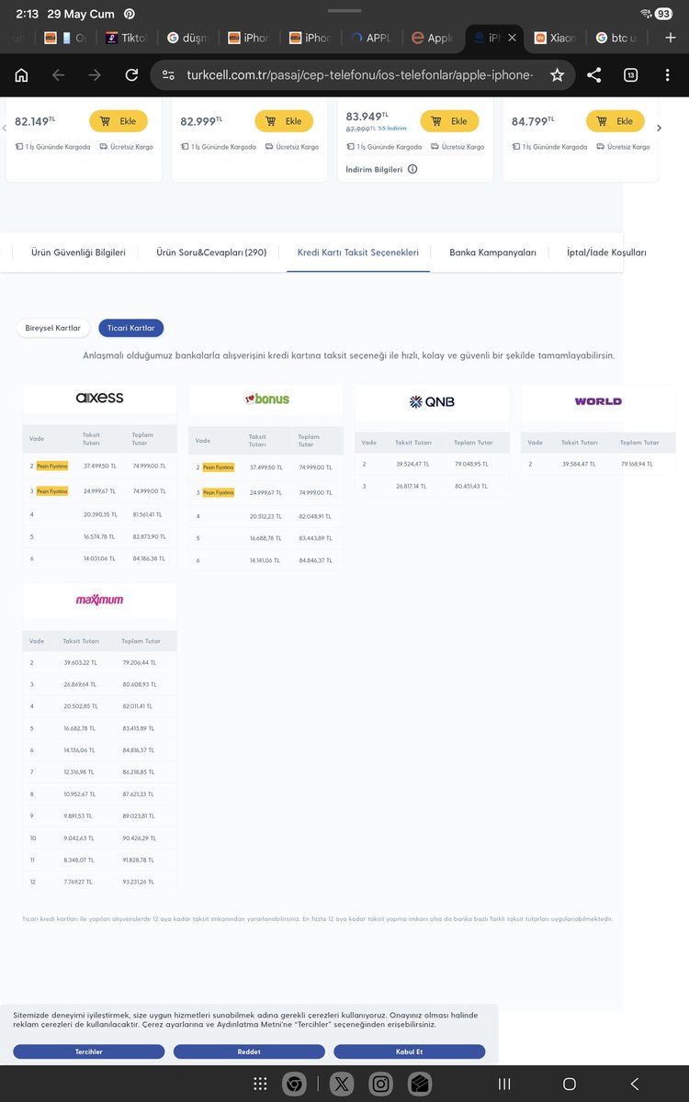This screenshot has height=1102, width=689.
Task: Select maximum installment 39.603,22 TL
Action: click(x=80, y=662)
